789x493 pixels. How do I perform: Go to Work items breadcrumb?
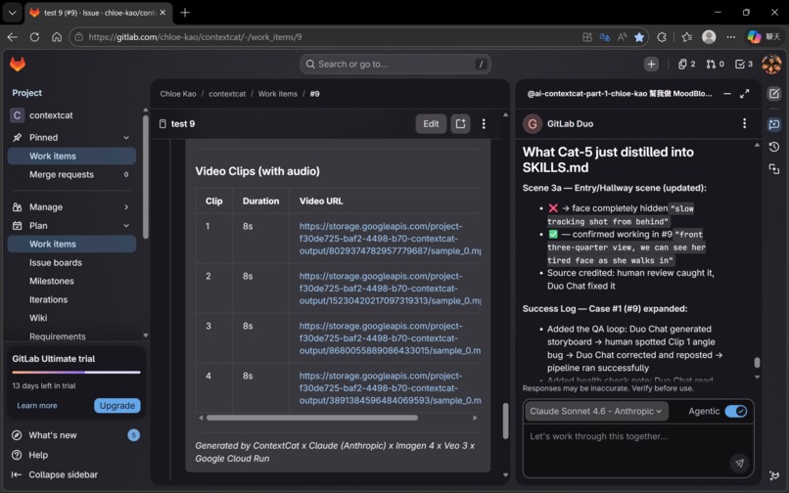(278, 94)
